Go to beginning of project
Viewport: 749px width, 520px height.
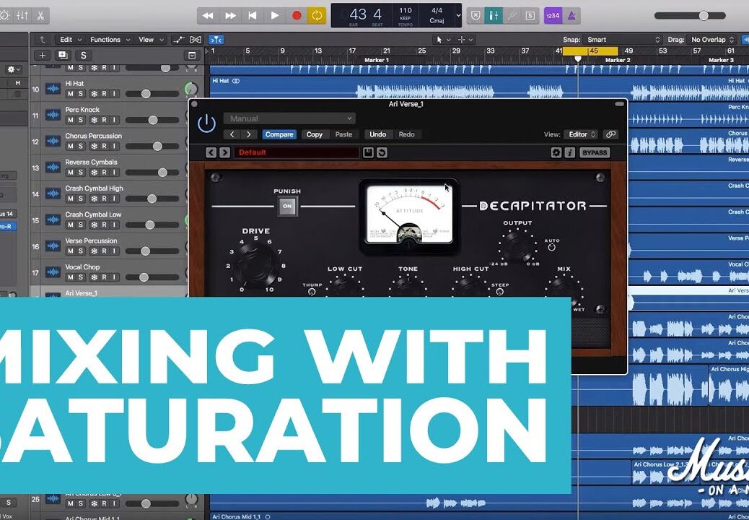[253, 16]
